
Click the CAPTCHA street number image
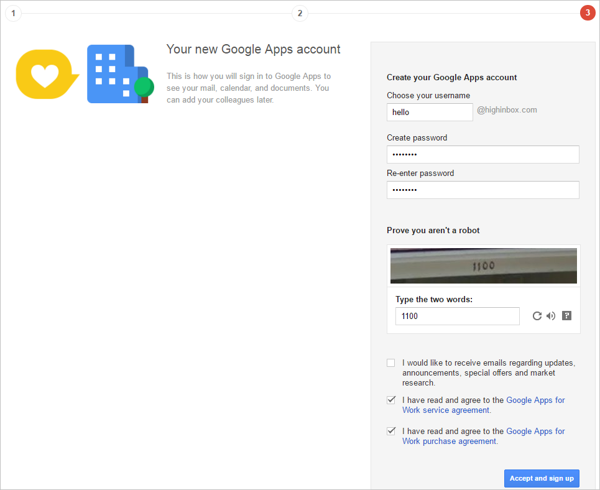[483, 266]
